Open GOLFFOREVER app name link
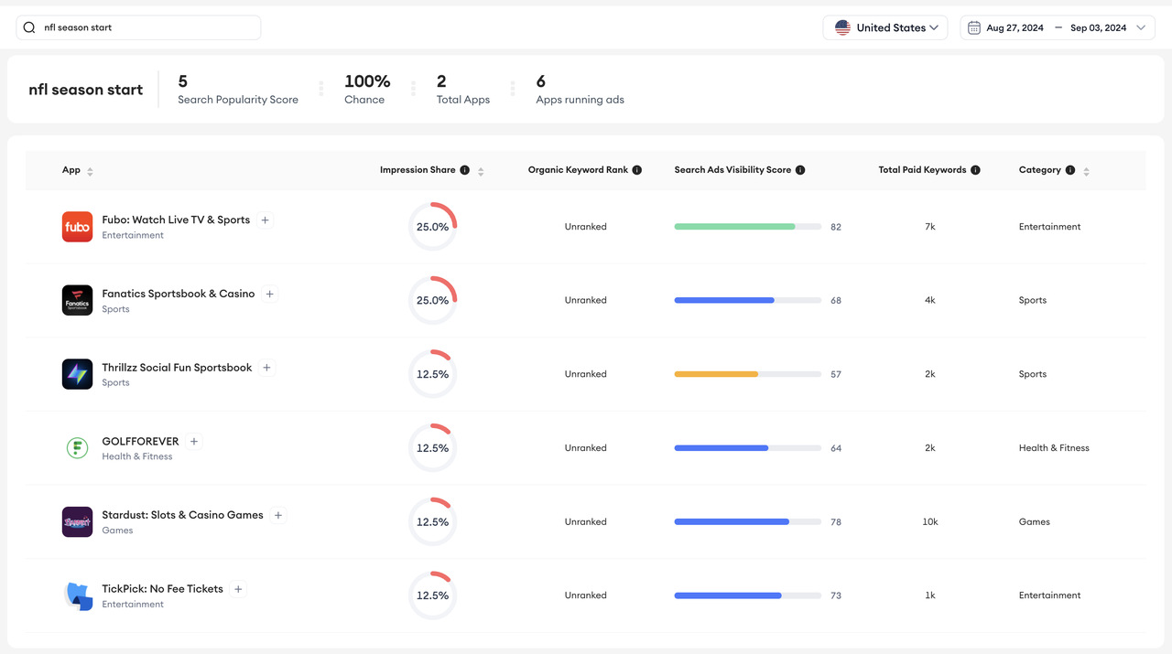Viewport: 1172px width, 654px height. 140,441
